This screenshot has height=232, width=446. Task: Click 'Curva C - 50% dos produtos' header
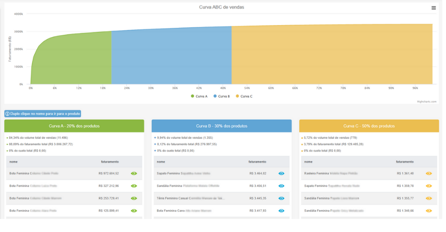click(x=369, y=126)
